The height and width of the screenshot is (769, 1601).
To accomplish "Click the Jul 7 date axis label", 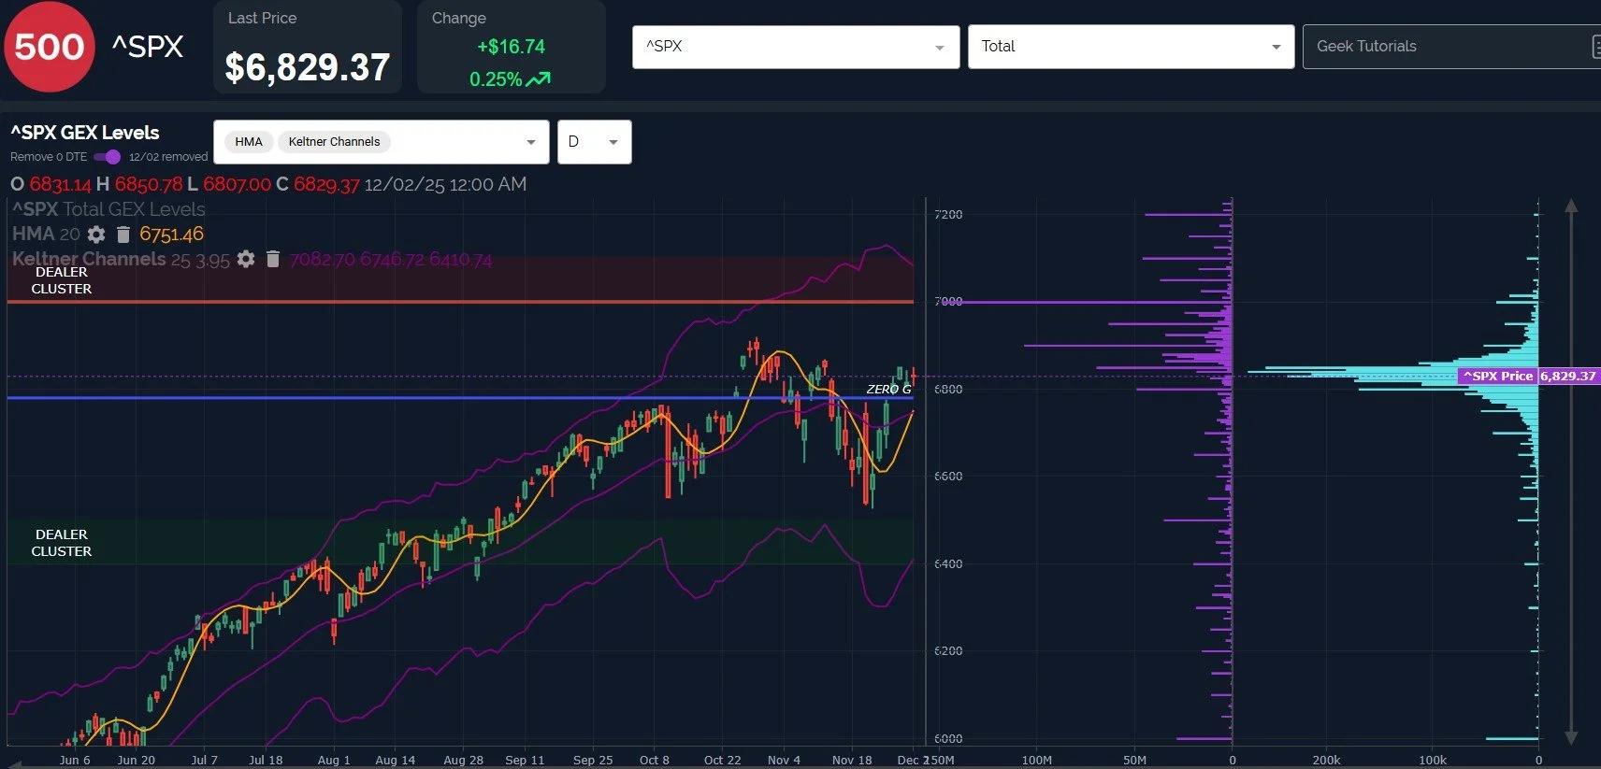I will click(x=204, y=760).
